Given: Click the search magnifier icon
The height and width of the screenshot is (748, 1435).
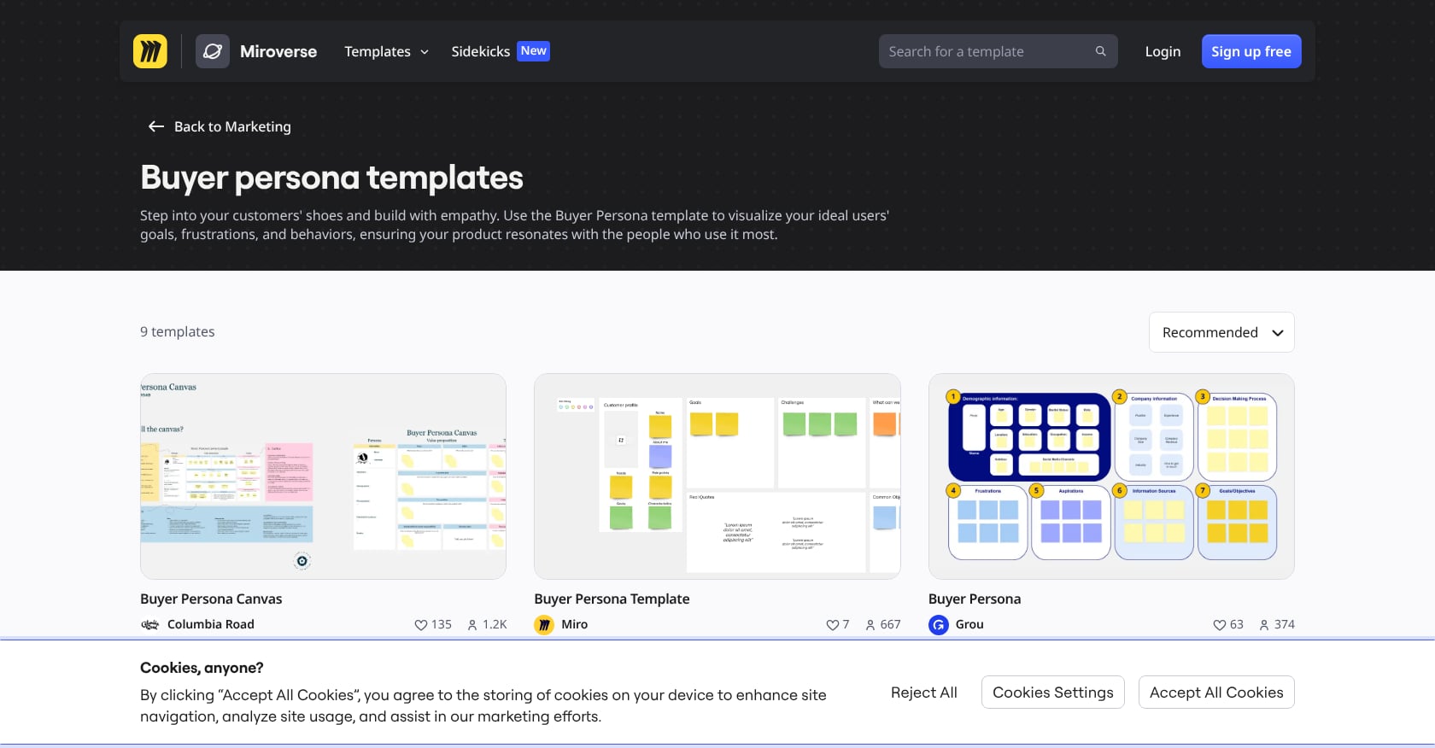Looking at the screenshot, I should point(1100,51).
